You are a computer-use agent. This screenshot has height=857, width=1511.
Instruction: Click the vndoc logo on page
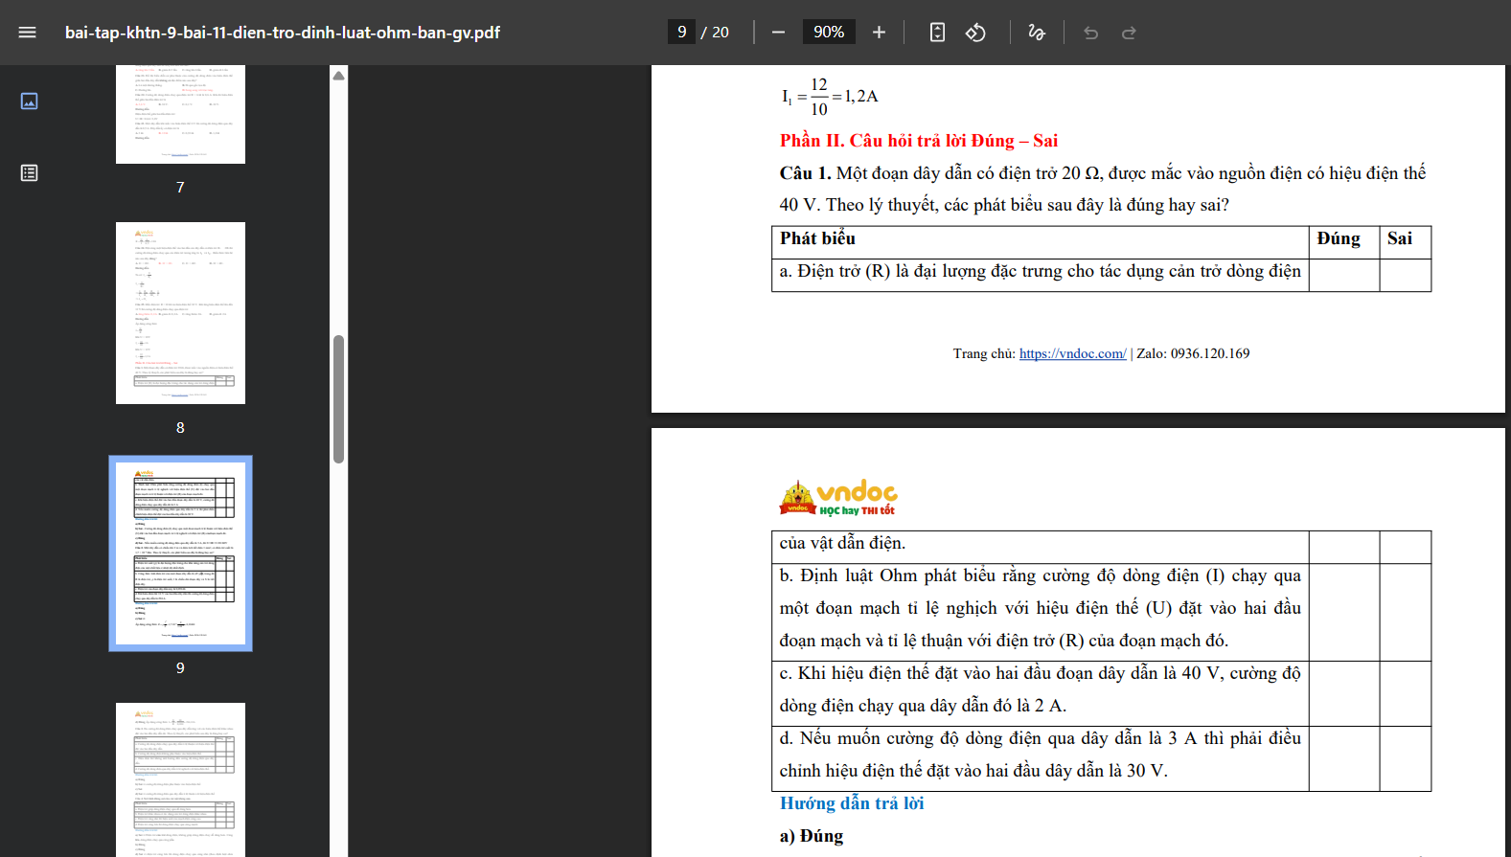[x=838, y=498]
